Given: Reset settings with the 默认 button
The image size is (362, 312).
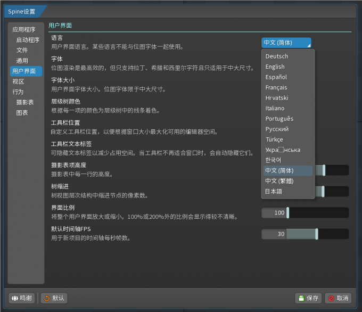Looking at the screenshot, I should pyautogui.click(x=54, y=298).
